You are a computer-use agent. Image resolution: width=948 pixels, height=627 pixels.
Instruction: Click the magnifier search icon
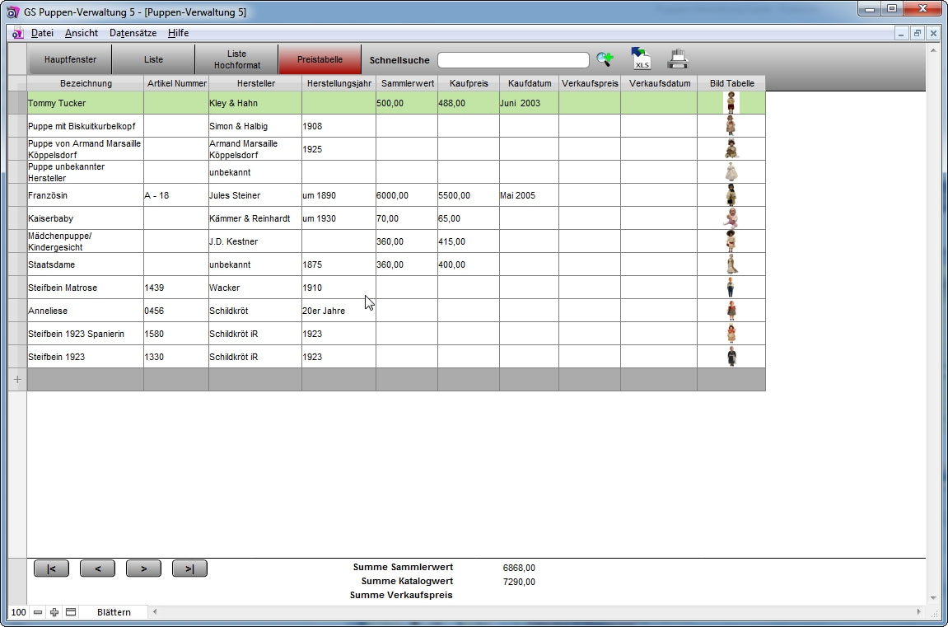point(605,59)
